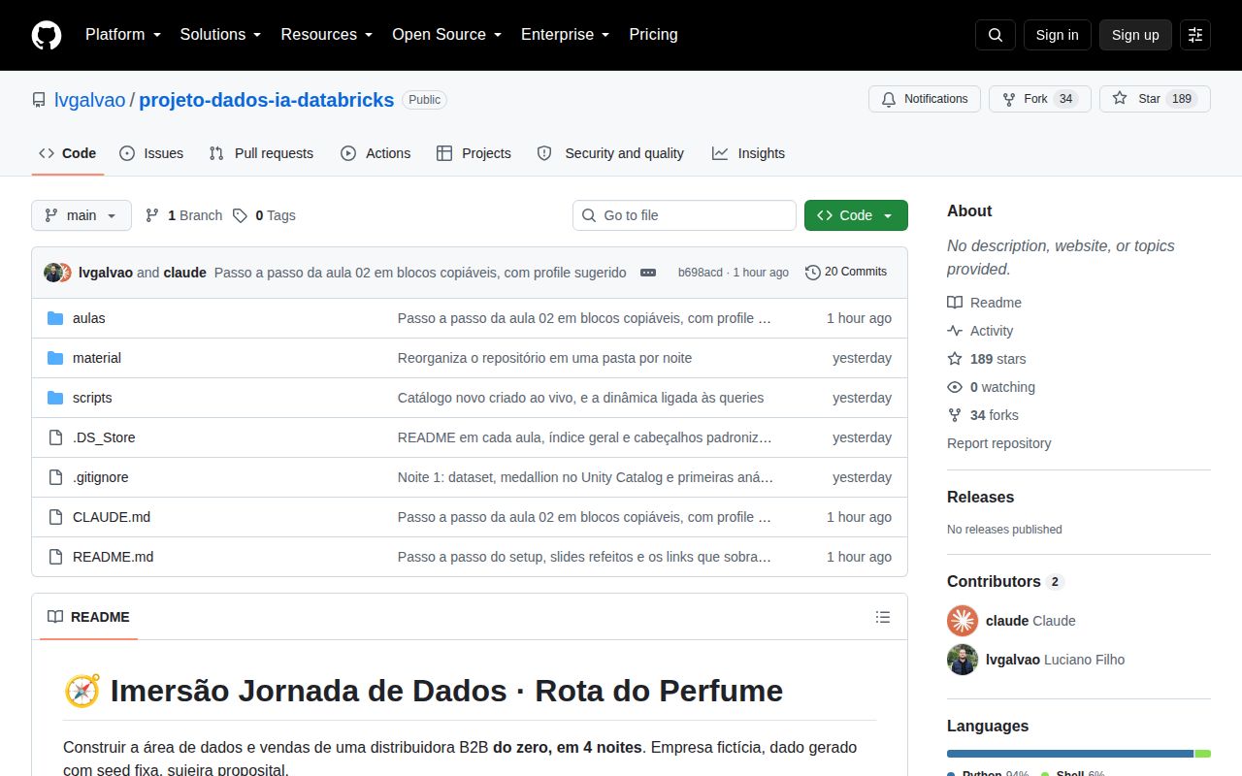Expand the Solutions menu
Image resolution: width=1242 pixels, height=776 pixels.
(221, 34)
